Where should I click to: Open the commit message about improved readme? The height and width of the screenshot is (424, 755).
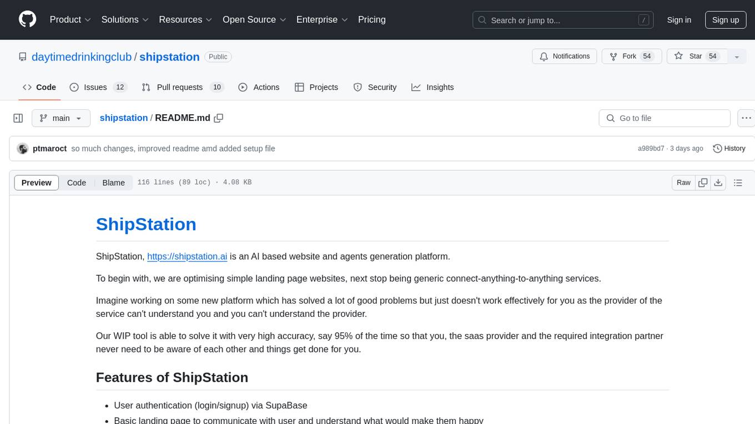point(173,149)
